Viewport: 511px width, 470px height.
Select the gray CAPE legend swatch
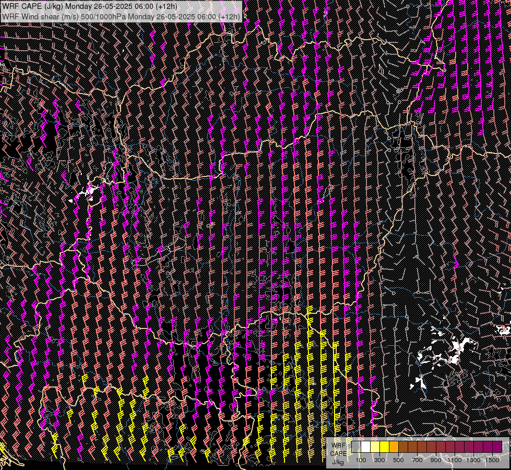click(x=356, y=447)
